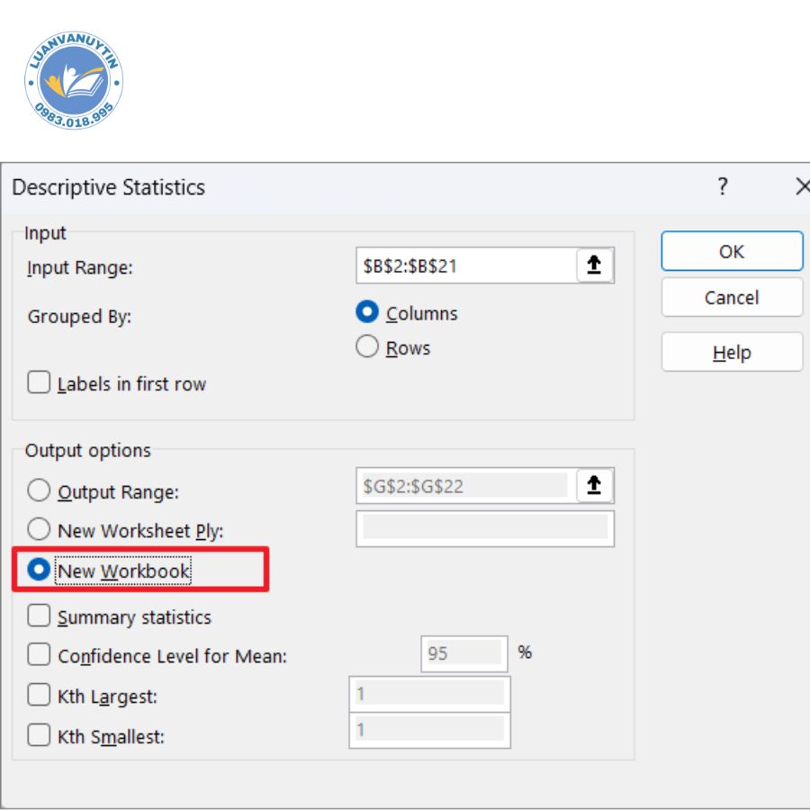Choose the Output Range radio option

click(x=39, y=491)
